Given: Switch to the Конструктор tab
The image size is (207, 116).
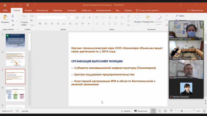Looking at the screenshot, I should (x=42, y=10).
